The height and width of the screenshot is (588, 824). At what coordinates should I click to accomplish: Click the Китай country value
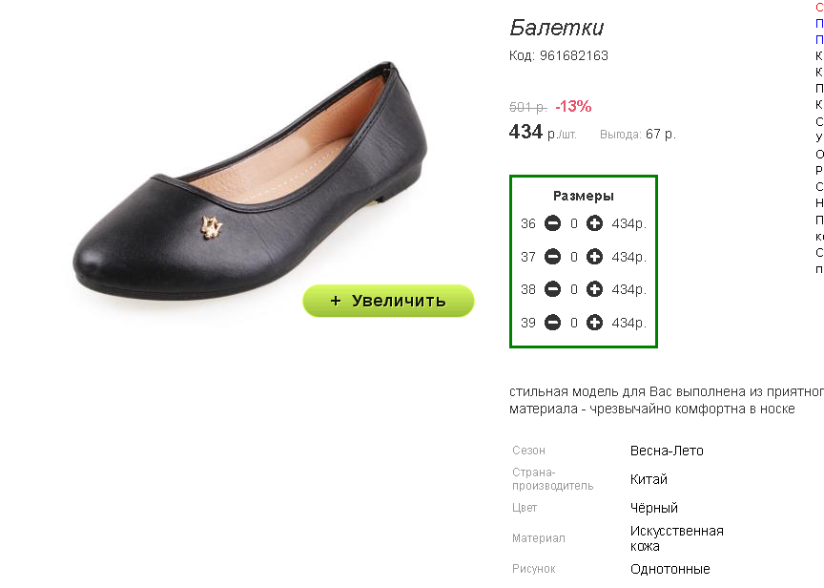pos(649,479)
